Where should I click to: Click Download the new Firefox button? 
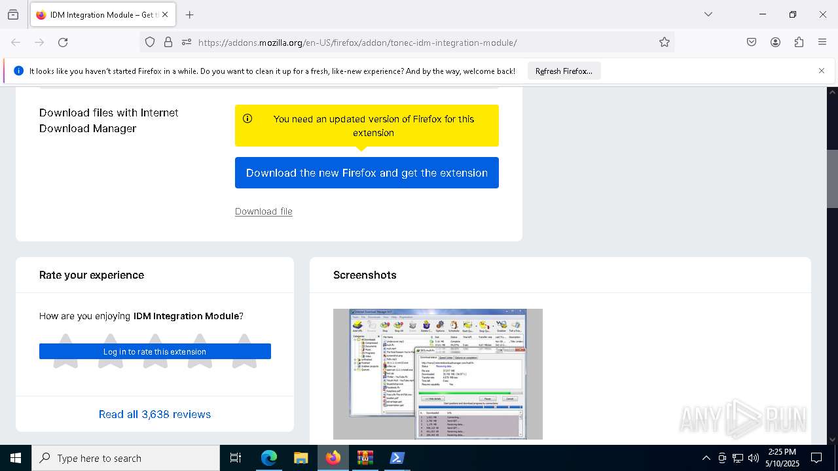click(x=367, y=173)
